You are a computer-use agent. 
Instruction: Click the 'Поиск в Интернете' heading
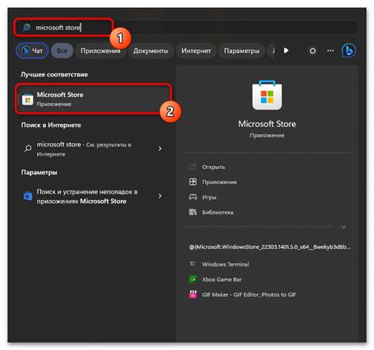(x=51, y=125)
